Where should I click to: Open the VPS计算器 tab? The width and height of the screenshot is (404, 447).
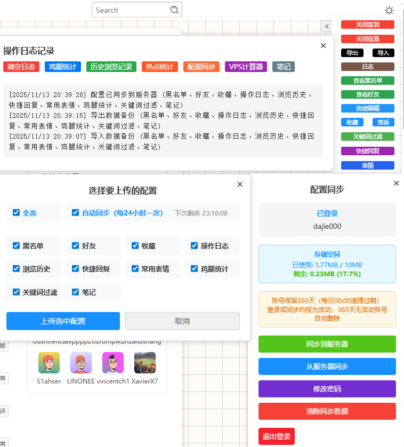[246, 67]
